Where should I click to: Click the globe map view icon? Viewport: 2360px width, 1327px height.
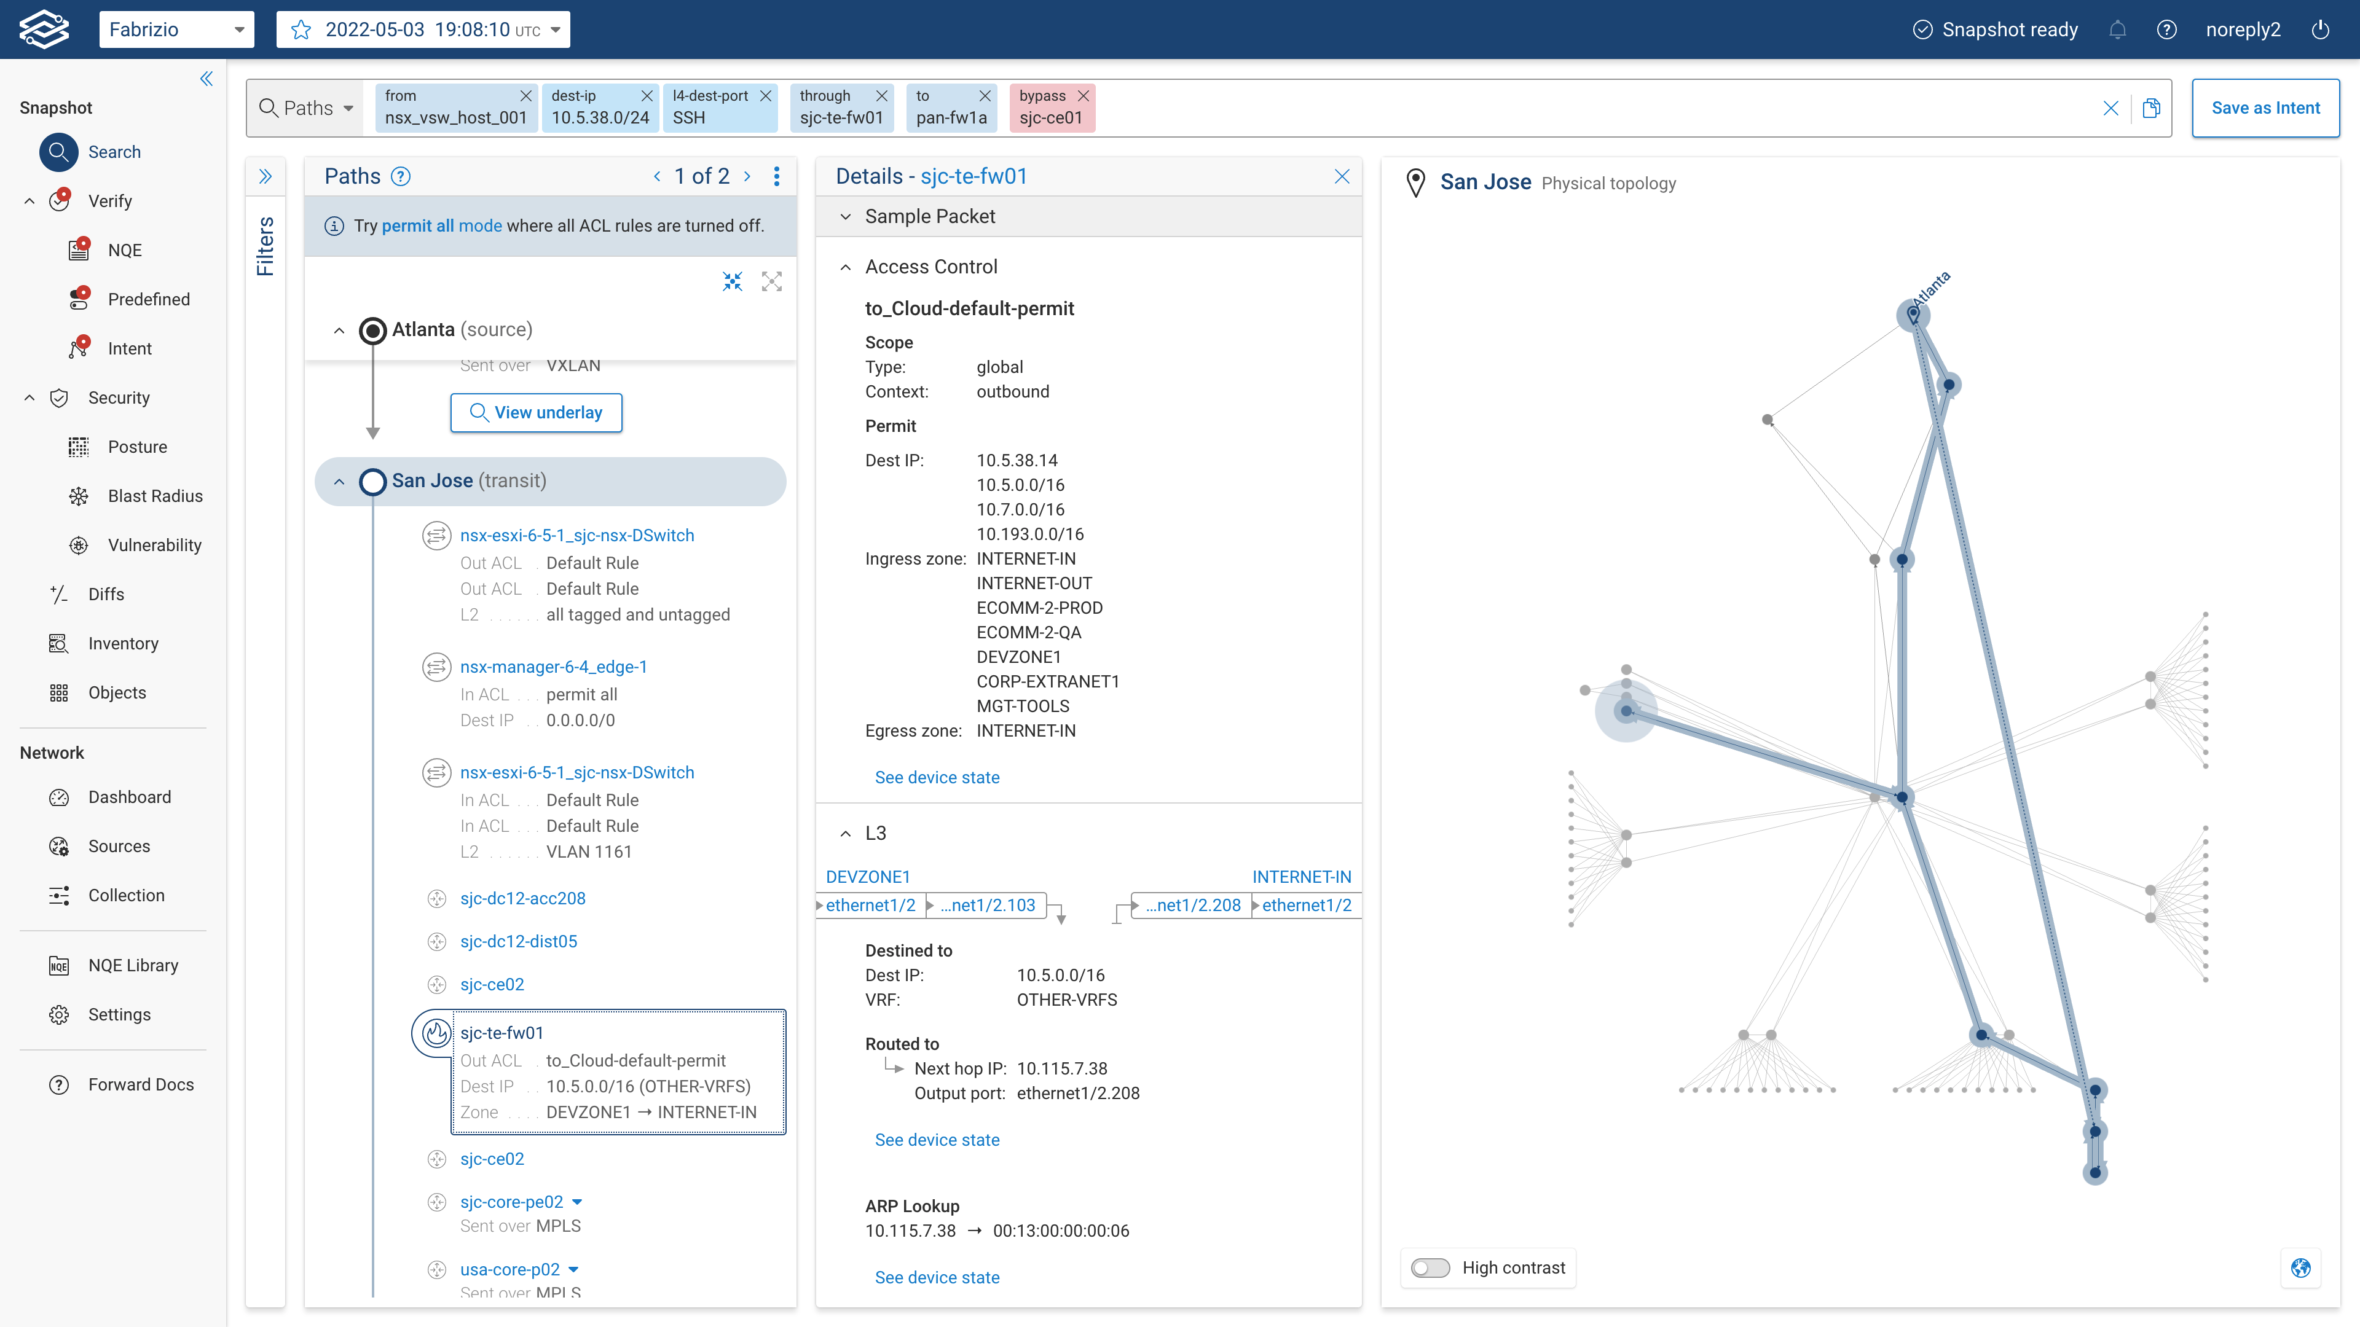(2300, 1267)
